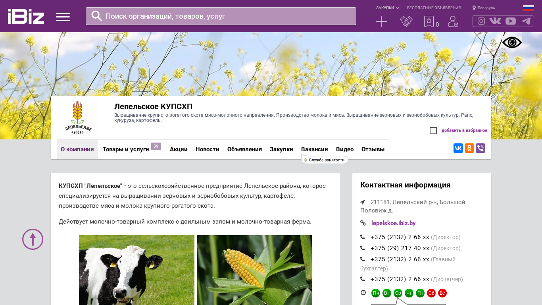The width and height of the screenshot is (542, 305).
Task: Open the VK page in header
Action: (495, 21)
